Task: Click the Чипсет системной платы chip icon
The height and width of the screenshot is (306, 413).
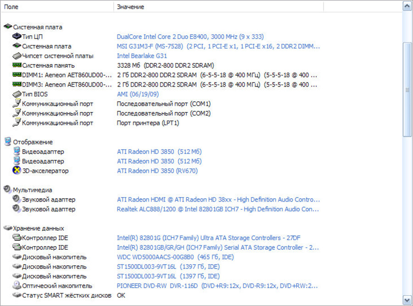Action: coord(17,56)
